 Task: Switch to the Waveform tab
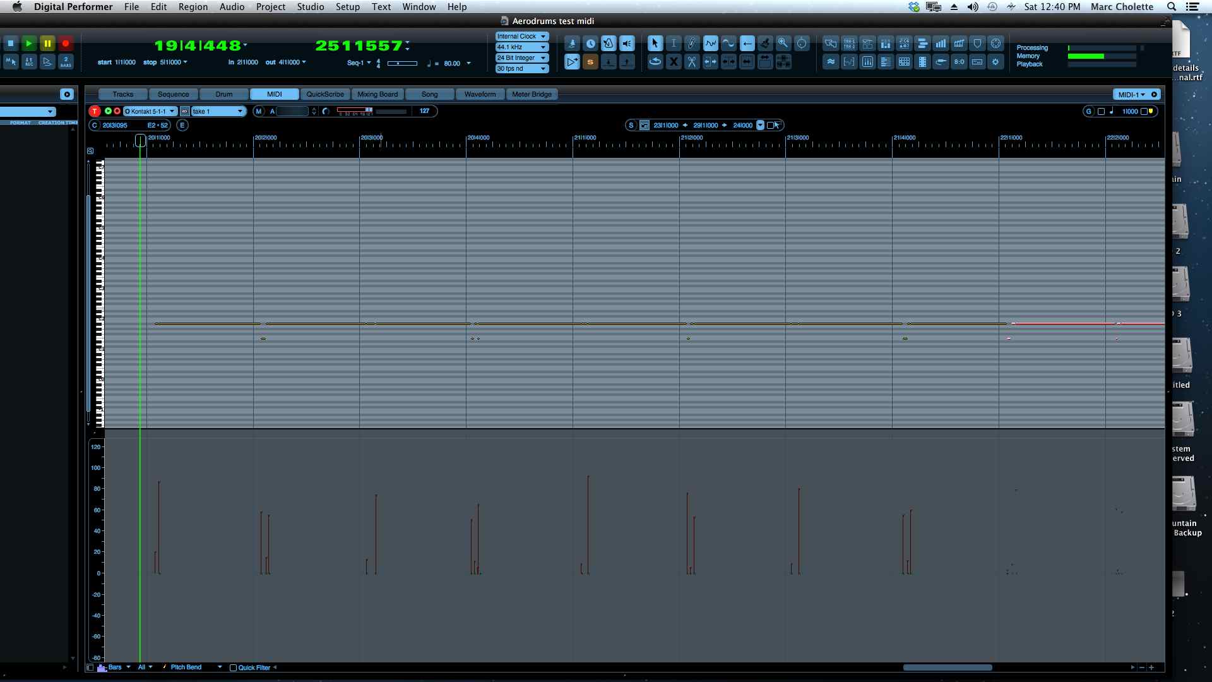click(x=480, y=94)
